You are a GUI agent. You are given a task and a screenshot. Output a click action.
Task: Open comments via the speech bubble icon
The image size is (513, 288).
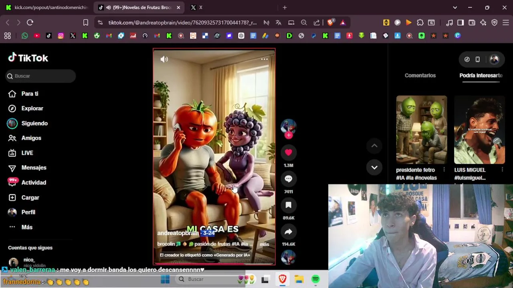tap(289, 179)
